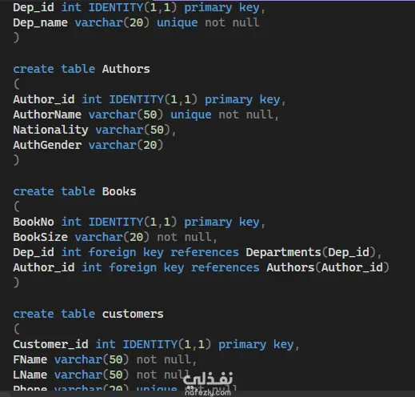Screen dimensions: 415x397
Task: Place cursor on AuthorName column
Action: coord(47,114)
